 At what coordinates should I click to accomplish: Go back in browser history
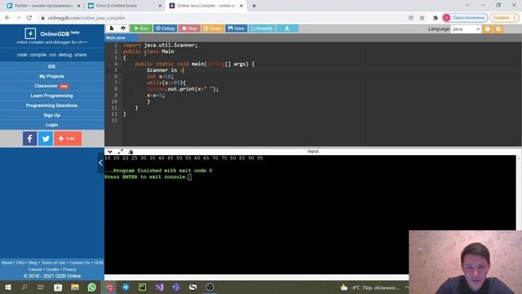7,18
